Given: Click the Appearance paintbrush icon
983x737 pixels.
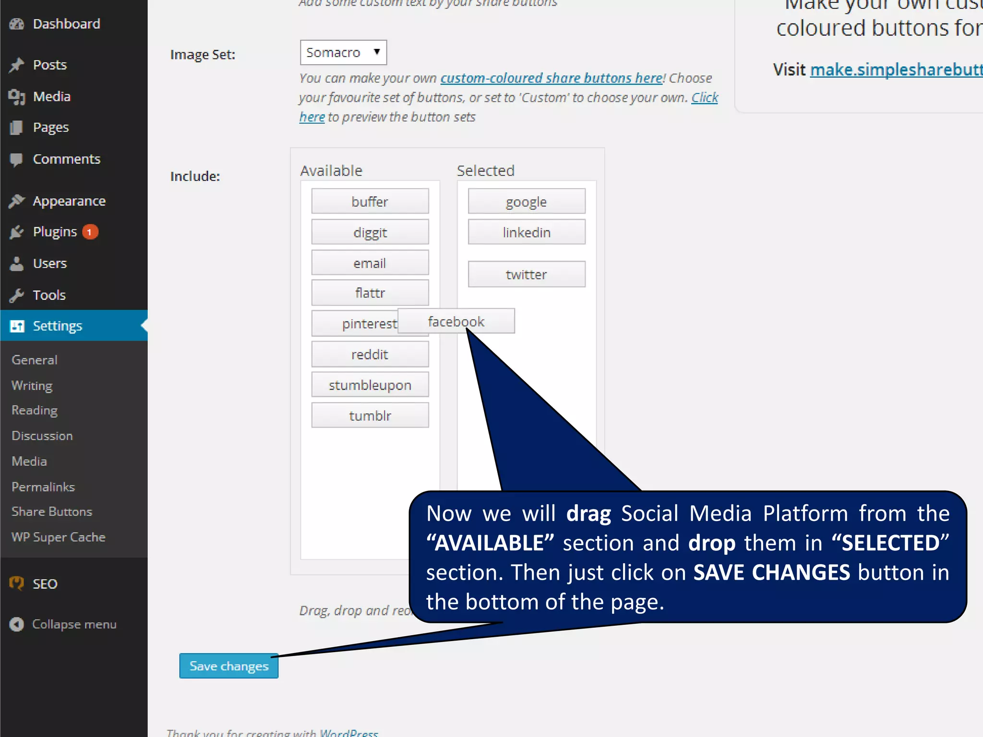Looking at the screenshot, I should pyautogui.click(x=17, y=201).
